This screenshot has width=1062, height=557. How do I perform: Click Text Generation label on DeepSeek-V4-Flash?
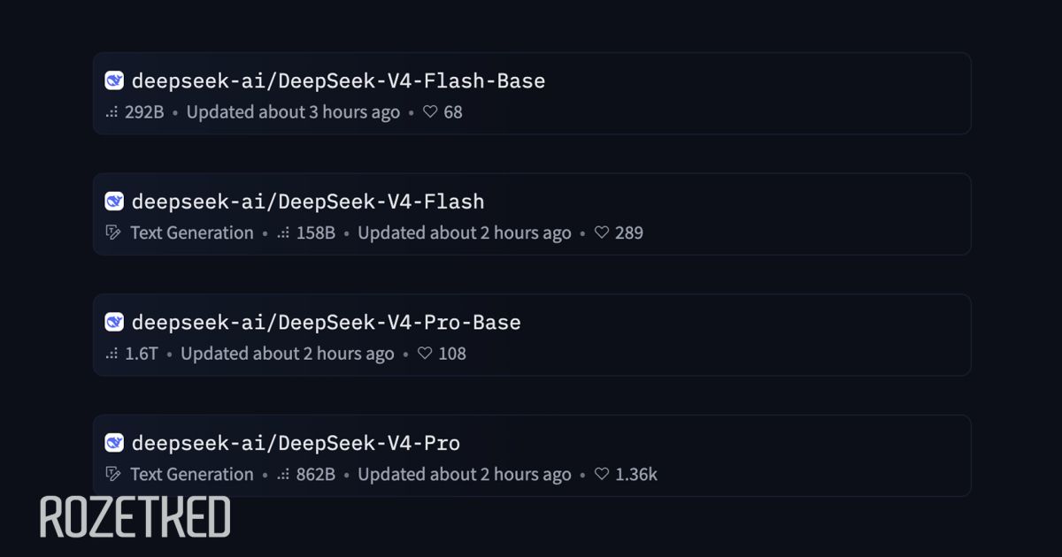tap(191, 233)
